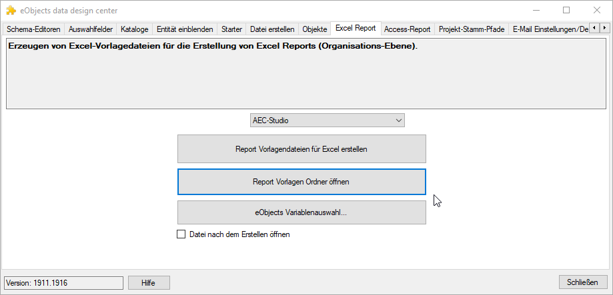Maximize the eObjects window
This screenshot has width=613, height=295.
[566, 11]
